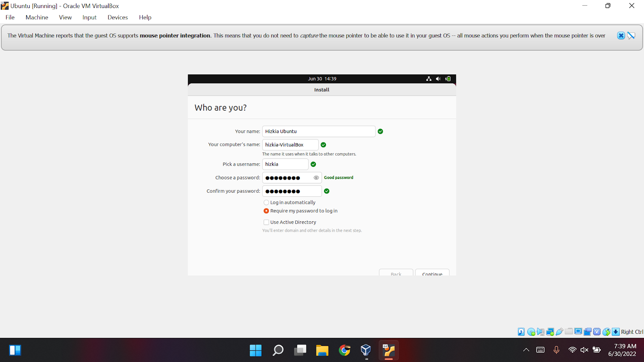644x362 pixels.
Task: Open the Ubuntu network indicator icon
Action: point(429,79)
